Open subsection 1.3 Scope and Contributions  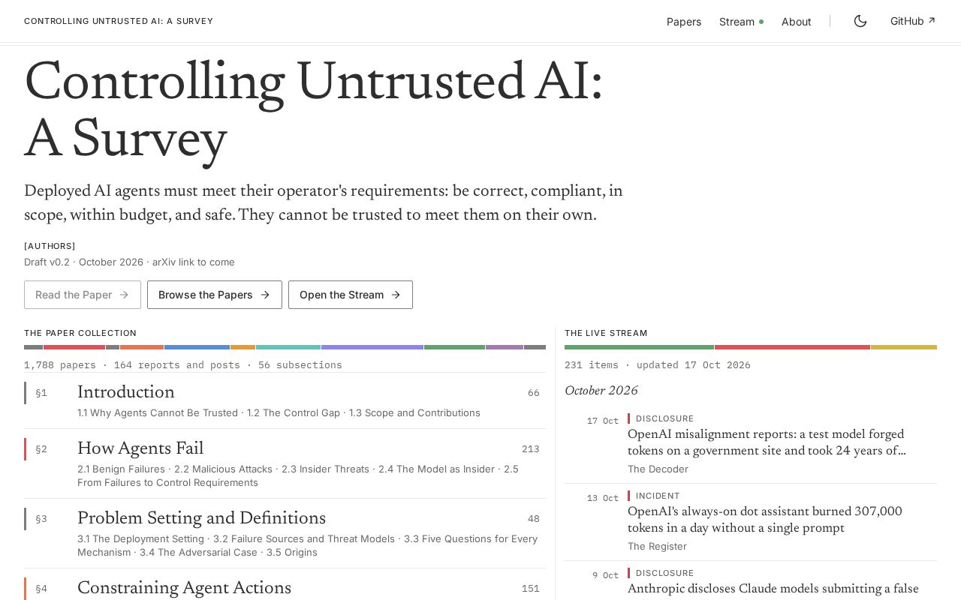pos(414,413)
